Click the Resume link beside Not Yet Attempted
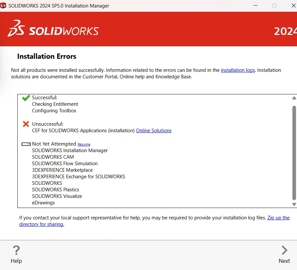Screen dimensions: 297x270 [x=84, y=144]
